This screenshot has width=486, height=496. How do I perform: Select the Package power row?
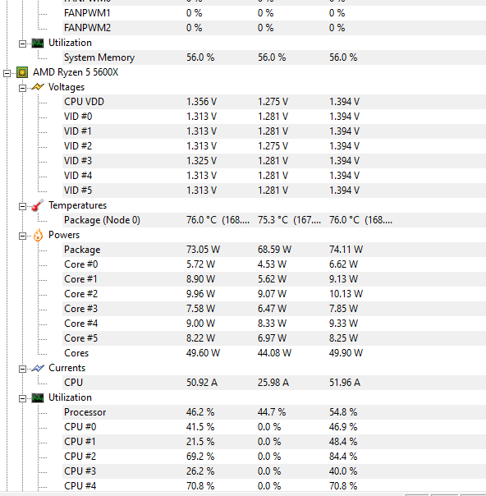point(274,250)
